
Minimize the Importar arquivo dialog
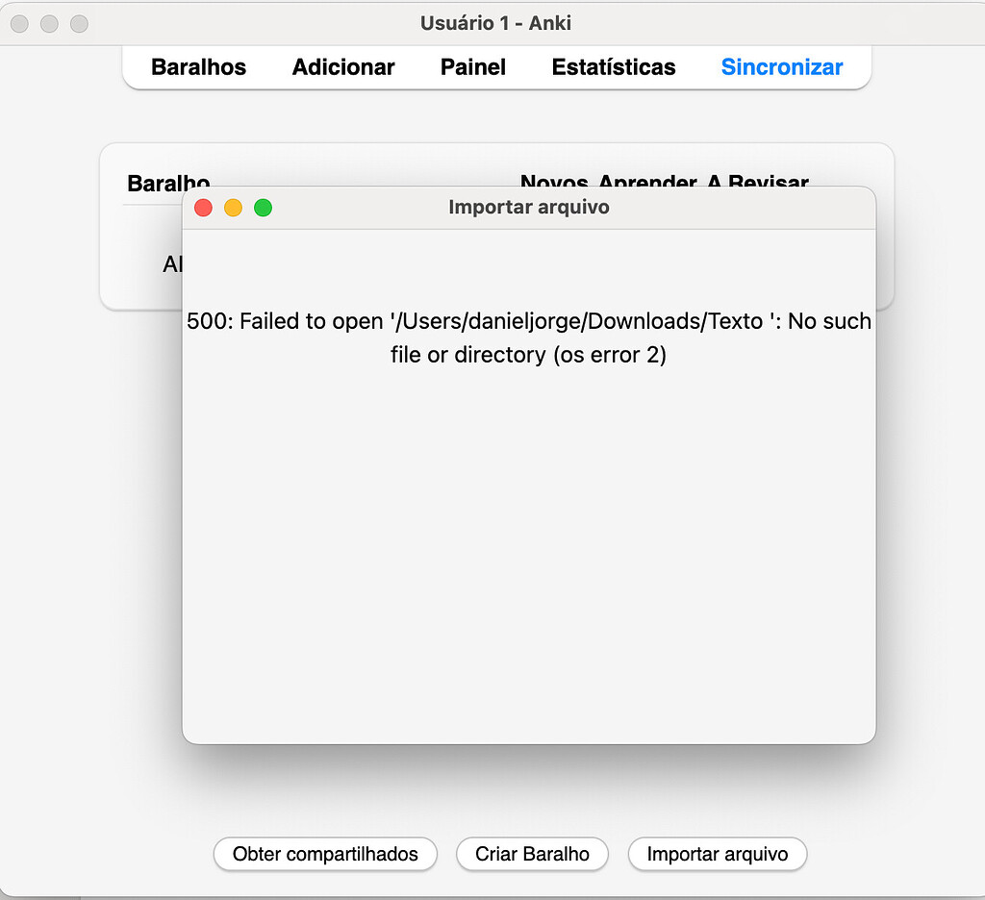click(x=233, y=208)
